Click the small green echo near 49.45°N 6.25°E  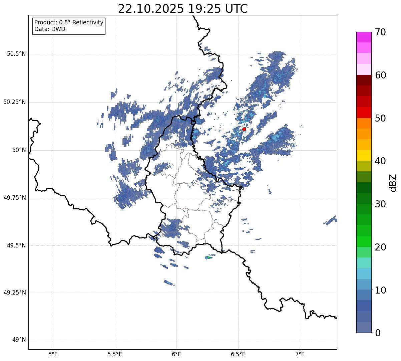tap(209, 257)
